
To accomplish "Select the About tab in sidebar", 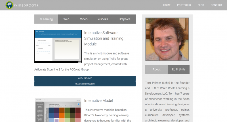I will point(156,69).
